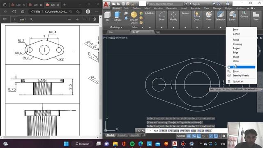
Task: Toggle ortho mode in status bar
Action: [x=198, y=136]
